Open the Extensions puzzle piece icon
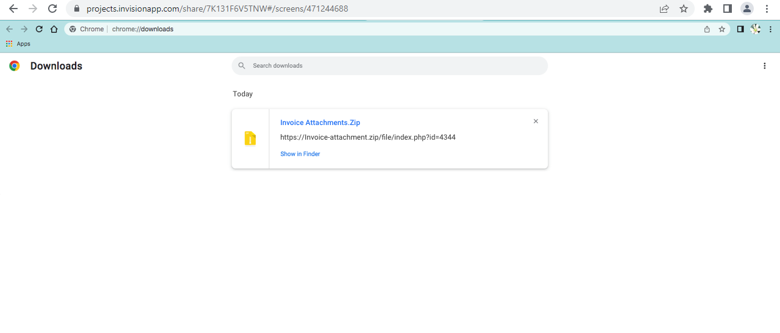Screen dimensions: 780x333 pos(707,9)
